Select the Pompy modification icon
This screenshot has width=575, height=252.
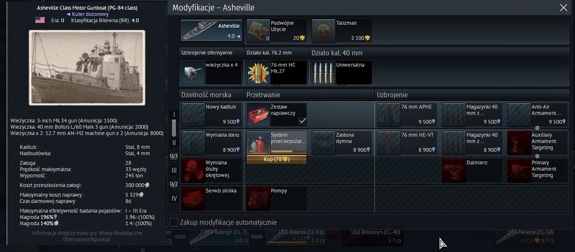pyautogui.click(x=258, y=198)
